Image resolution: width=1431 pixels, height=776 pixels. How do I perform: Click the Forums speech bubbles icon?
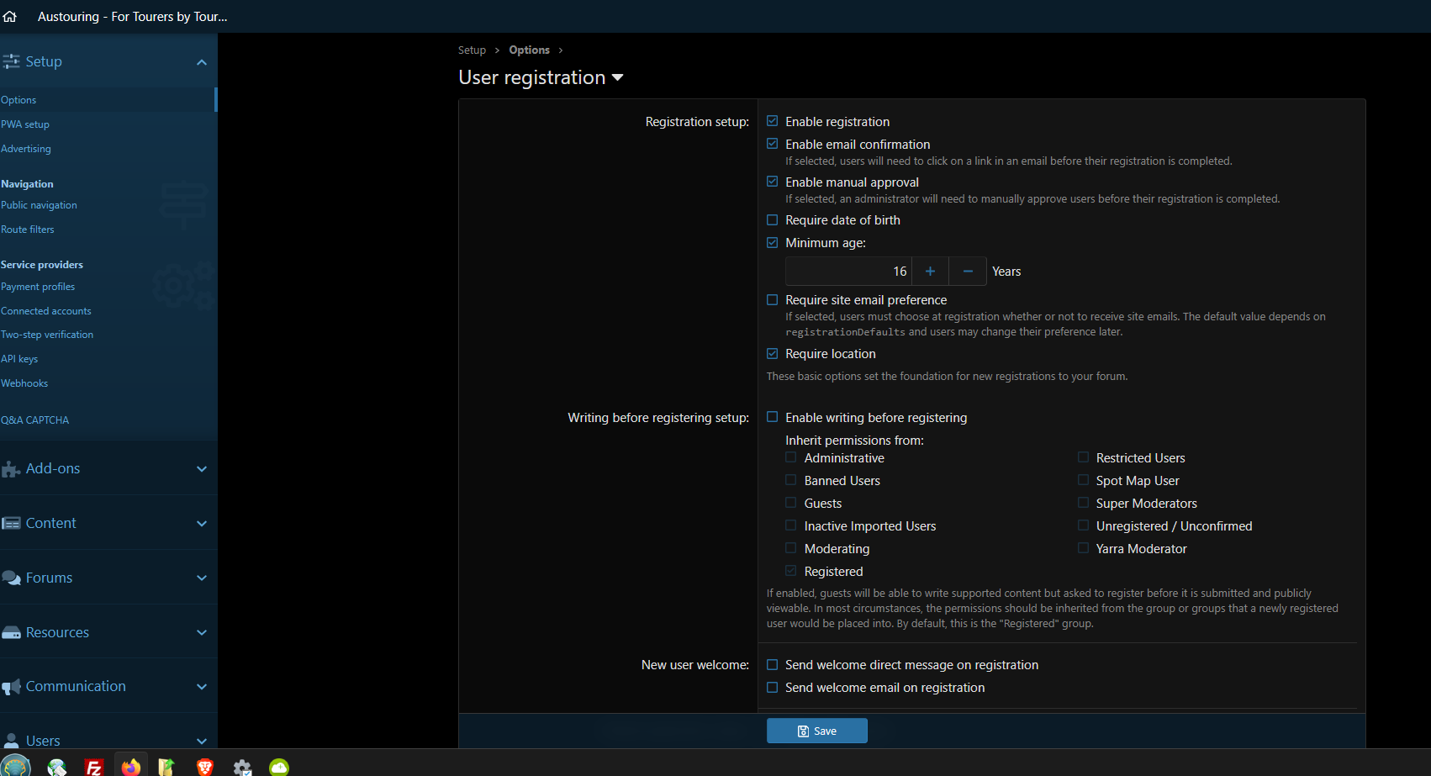click(11, 578)
